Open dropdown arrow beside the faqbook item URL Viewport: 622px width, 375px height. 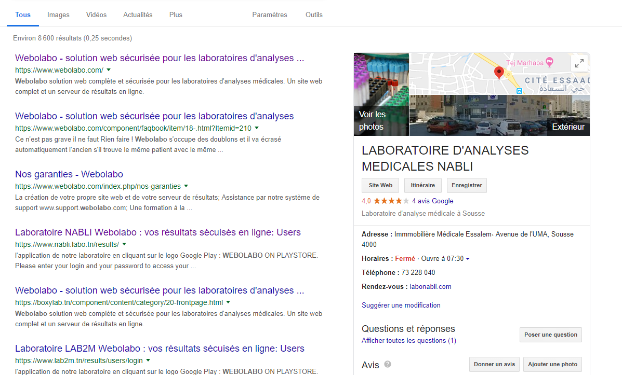point(257,128)
